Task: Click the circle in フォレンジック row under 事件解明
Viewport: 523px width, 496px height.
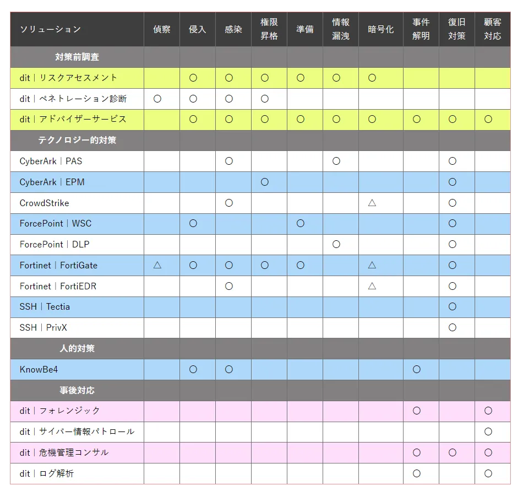Action: tap(417, 411)
